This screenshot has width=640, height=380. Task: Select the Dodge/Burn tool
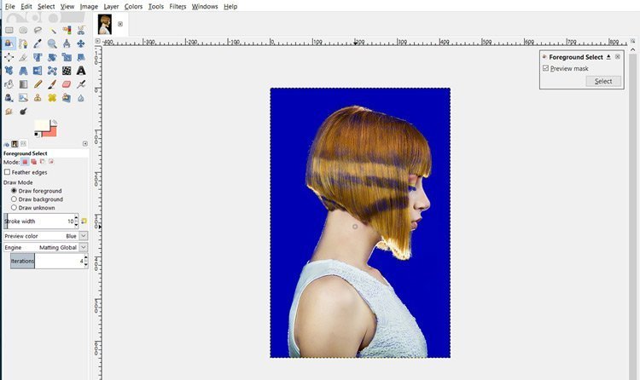pyautogui.click(x=23, y=112)
